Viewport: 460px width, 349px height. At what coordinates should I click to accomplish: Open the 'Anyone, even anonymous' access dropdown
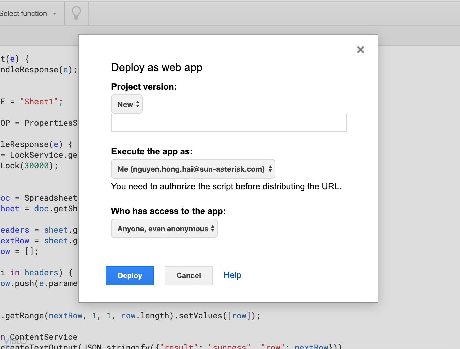(164, 229)
